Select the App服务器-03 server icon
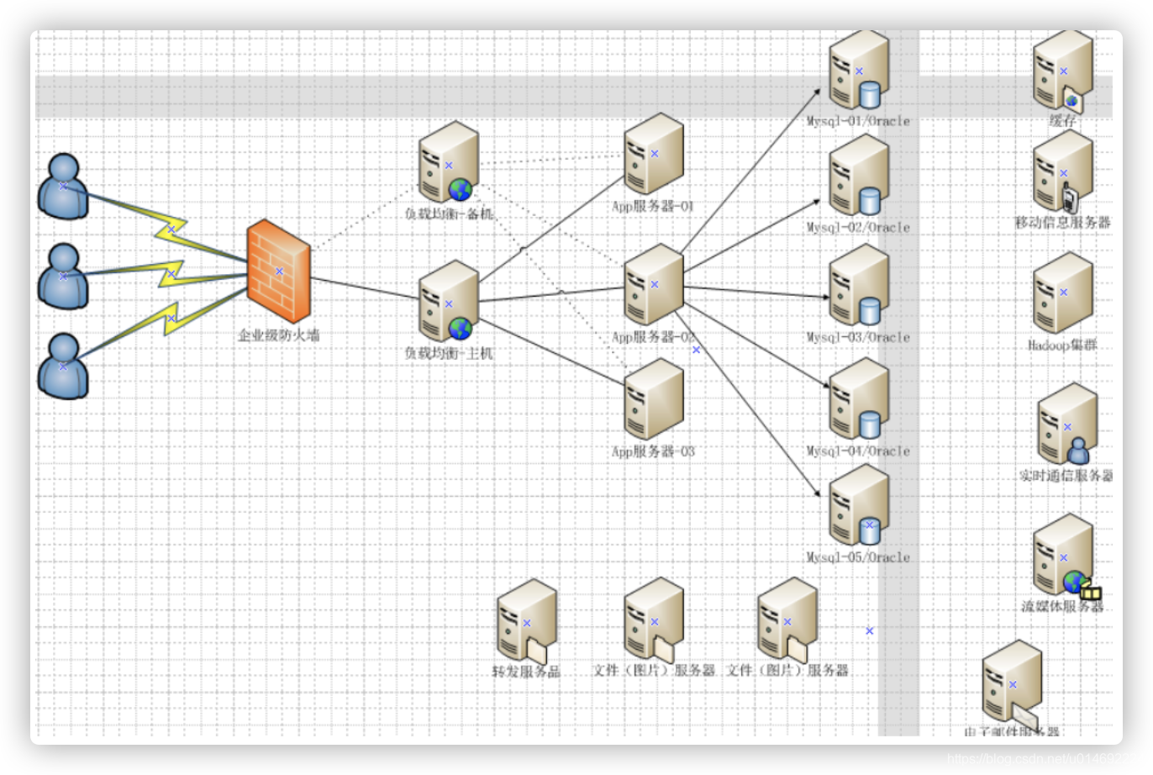This screenshot has height=775, width=1153. pos(654,400)
